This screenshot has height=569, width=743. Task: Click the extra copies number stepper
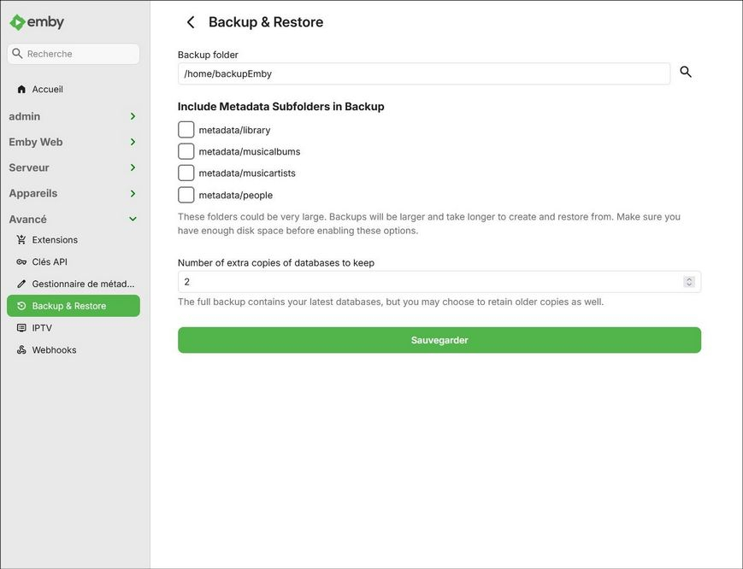689,282
